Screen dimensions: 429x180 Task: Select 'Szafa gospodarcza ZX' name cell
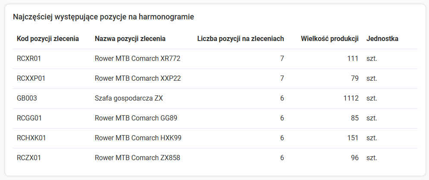click(x=128, y=98)
